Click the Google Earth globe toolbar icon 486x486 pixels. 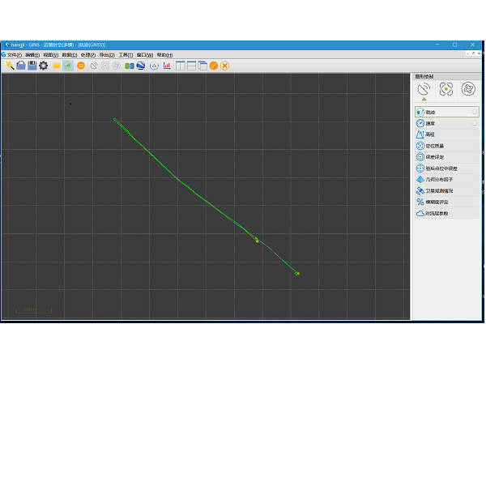tap(140, 66)
